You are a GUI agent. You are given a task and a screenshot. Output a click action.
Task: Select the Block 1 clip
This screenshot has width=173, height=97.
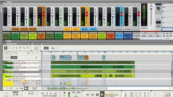coord(65,58)
